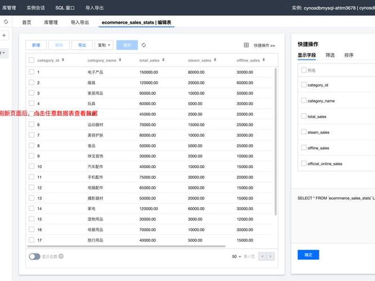The image size is (375, 281).
Task: Click the blue 确定 button
Action: coord(308,255)
